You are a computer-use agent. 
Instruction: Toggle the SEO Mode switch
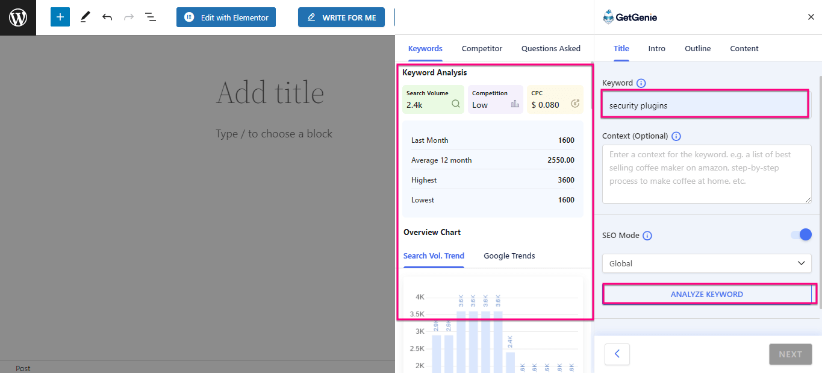[801, 234]
